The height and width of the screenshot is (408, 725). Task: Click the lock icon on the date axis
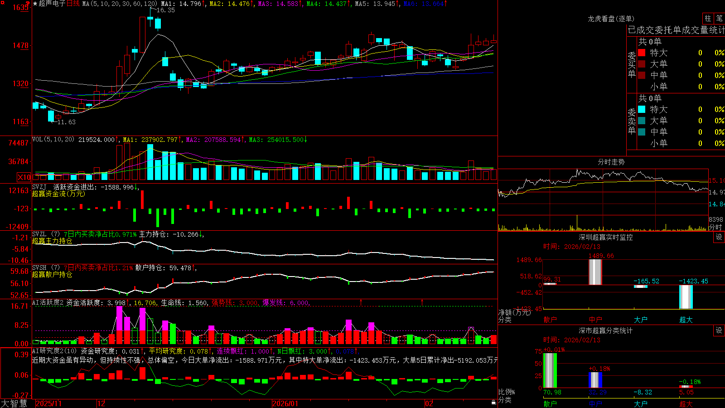(493, 403)
